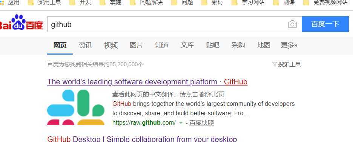The height and width of the screenshot is (142, 353).
Task: Switch to the 地图 tab
Action: (263, 45)
